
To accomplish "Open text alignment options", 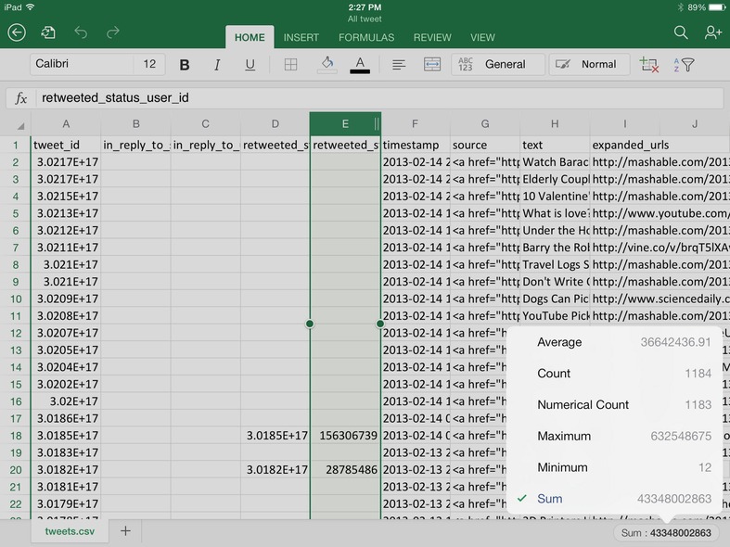I will (x=399, y=65).
